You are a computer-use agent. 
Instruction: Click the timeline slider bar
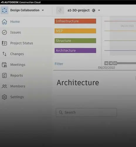tap(127, 63)
